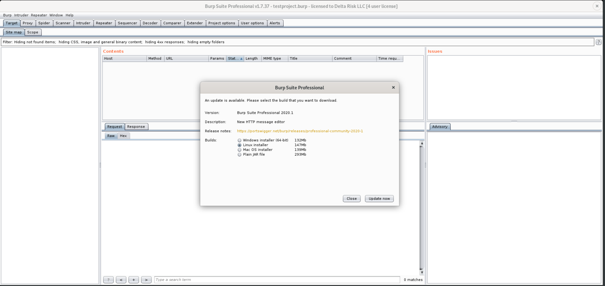
Task: Open the Alerts tab
Action: click(275, 23)
